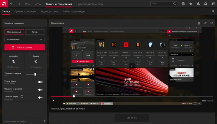The height and width of the screenshot is (124, 217).
Task: Click the camera not detected icon
Action: (36, 62)
